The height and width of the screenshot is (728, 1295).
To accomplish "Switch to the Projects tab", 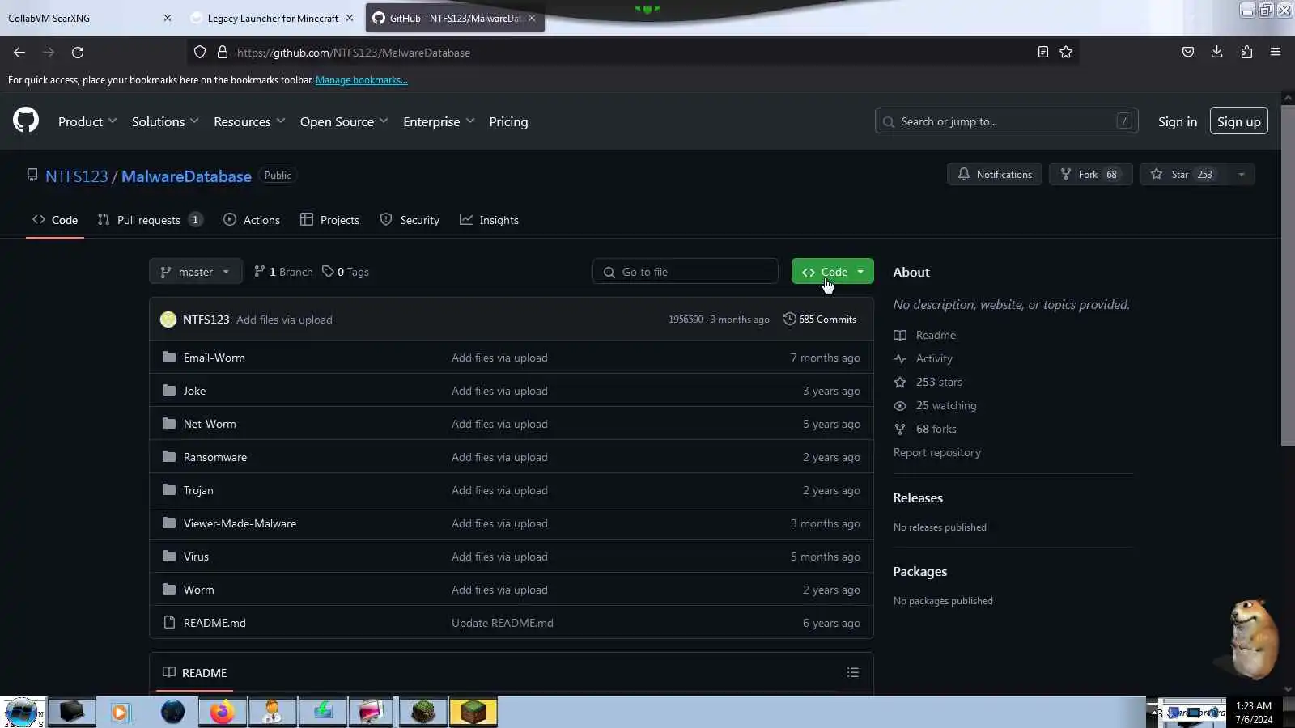I will click(329, 220).
